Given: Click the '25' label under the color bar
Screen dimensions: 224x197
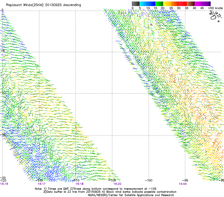Looking at the screenshot, I should tap(171, 8).
